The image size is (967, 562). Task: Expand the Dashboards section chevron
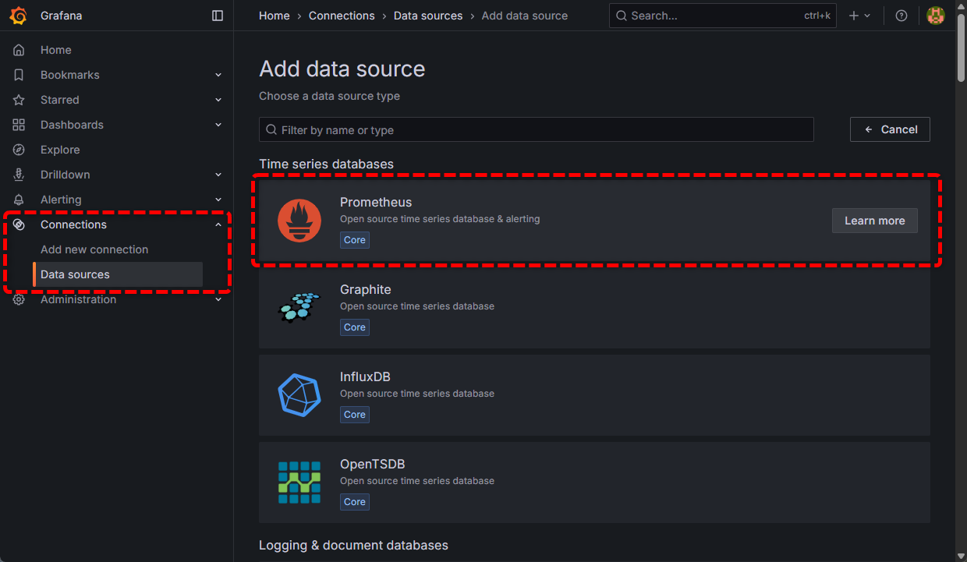click(x=218, y=125)
